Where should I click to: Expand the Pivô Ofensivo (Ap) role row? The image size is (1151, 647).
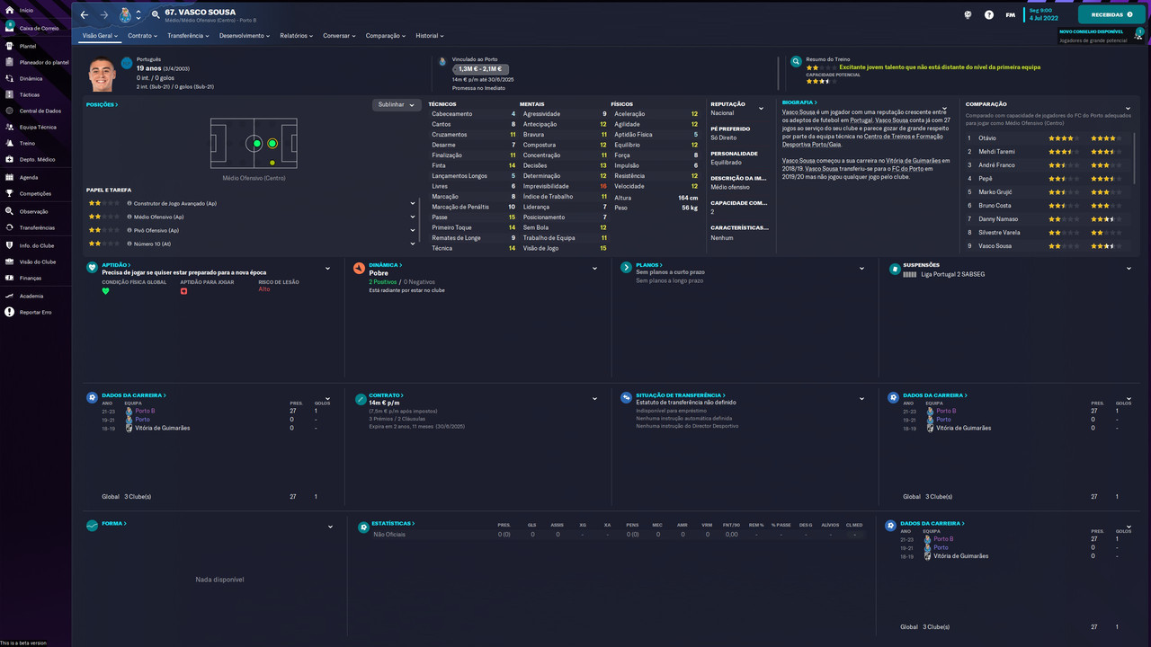(x=413, y=230)
